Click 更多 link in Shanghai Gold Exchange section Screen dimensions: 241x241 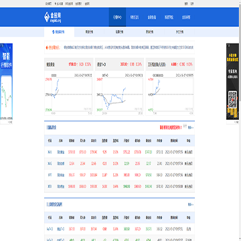[x=191, y=204]
